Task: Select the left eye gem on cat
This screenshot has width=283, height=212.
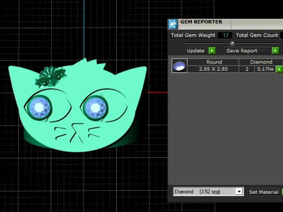Action: coord(40,107)
